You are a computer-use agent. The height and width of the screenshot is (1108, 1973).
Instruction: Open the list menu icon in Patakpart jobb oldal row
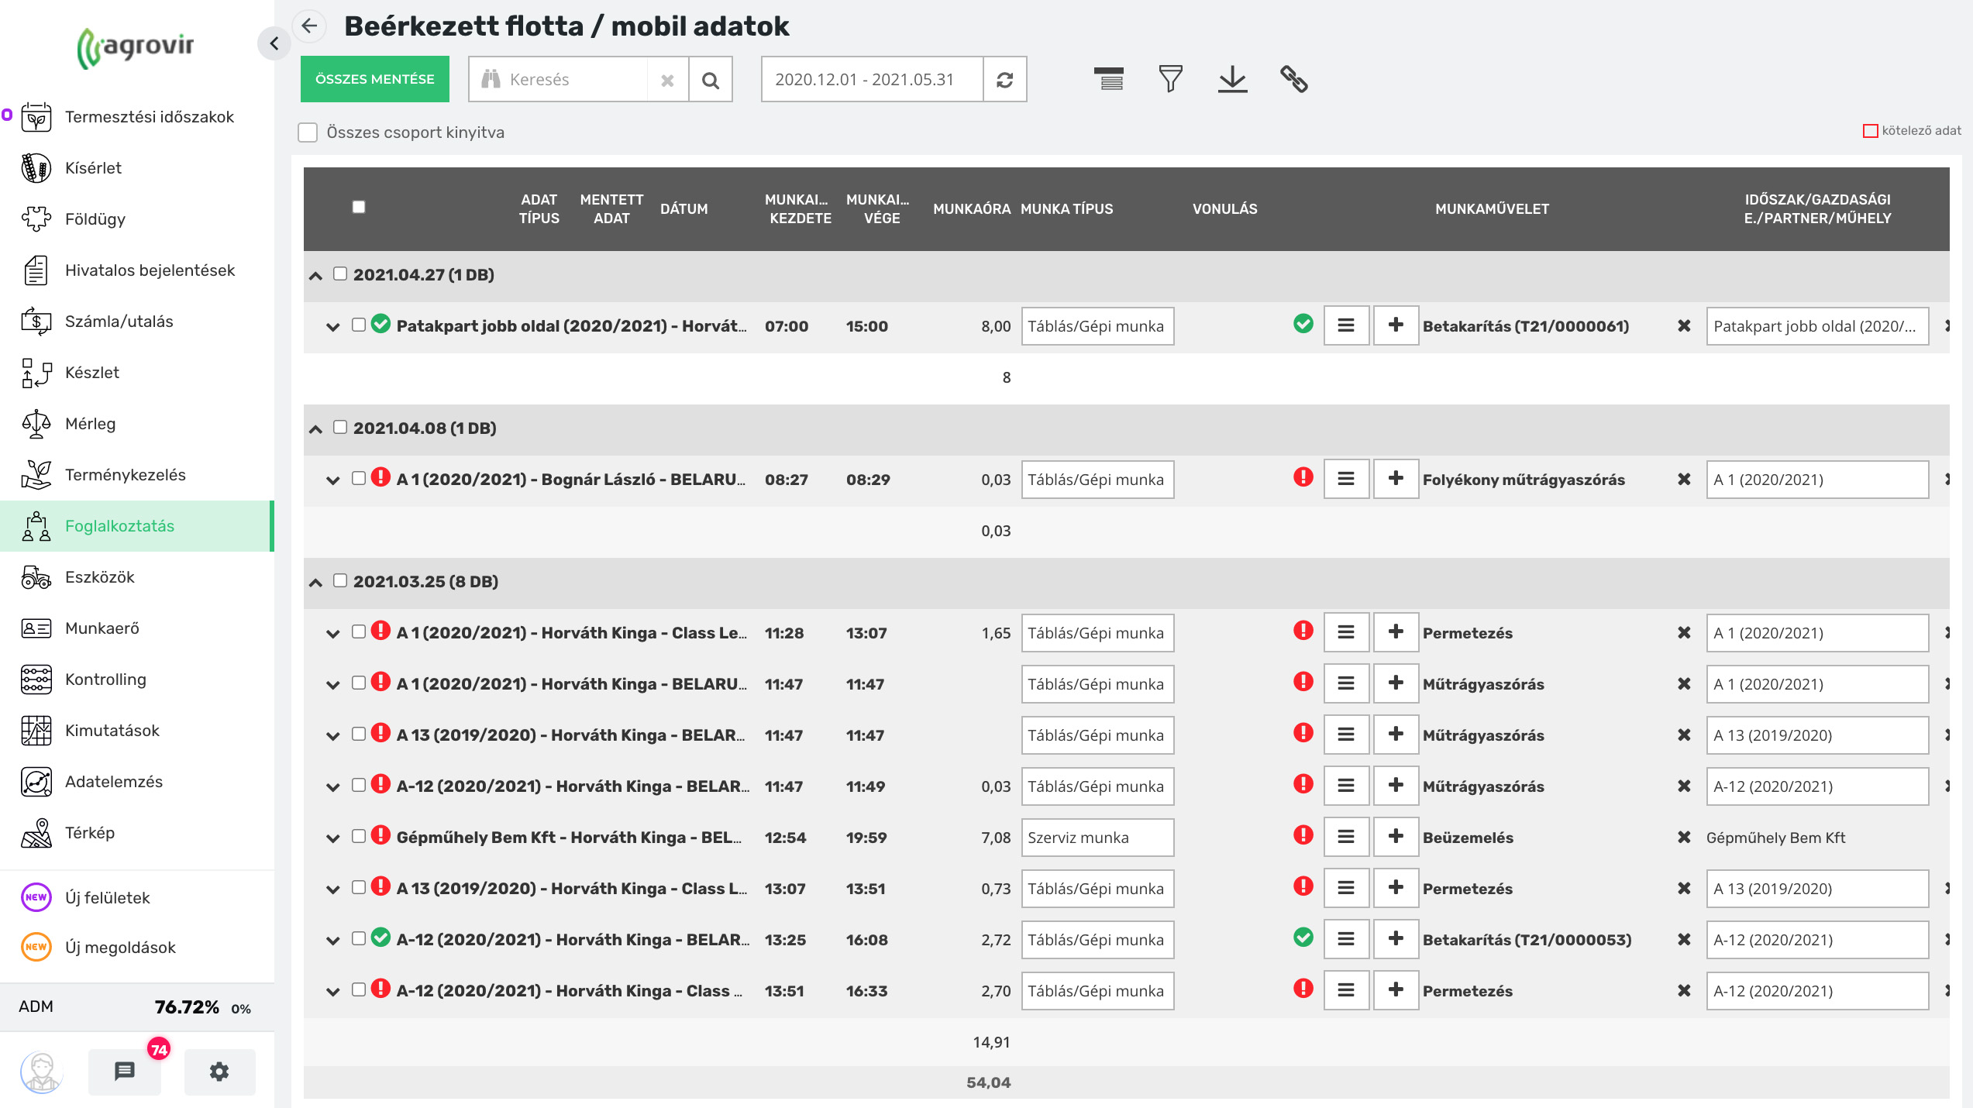(x=1346, y=325)
